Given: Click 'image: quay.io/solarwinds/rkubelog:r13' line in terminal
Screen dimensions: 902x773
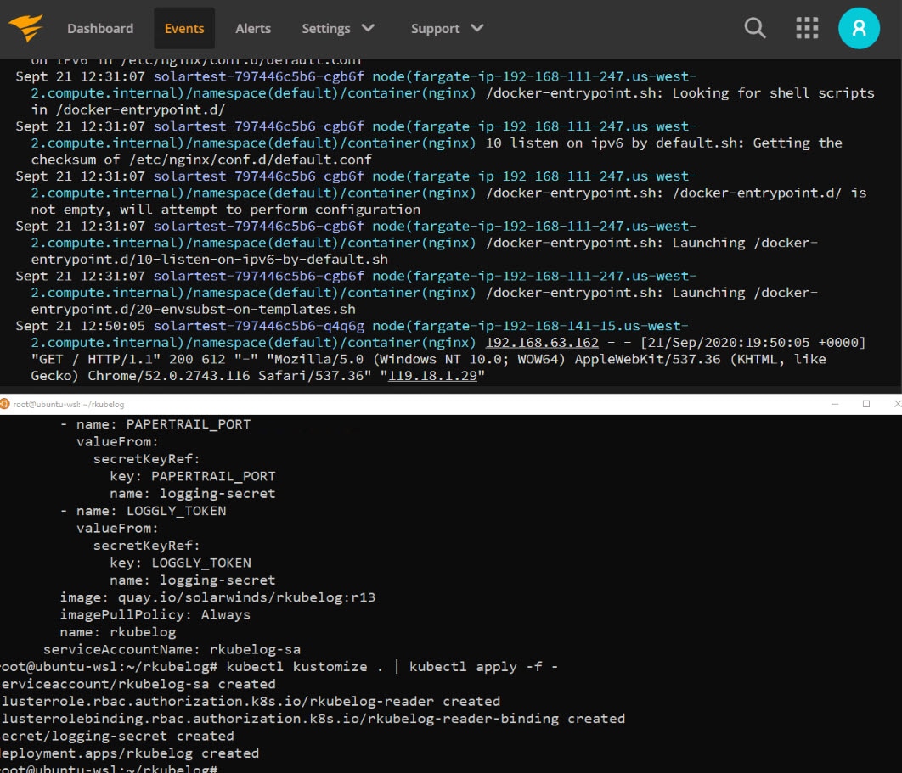Looking at the screenshot, I should (x=217, y=597).
